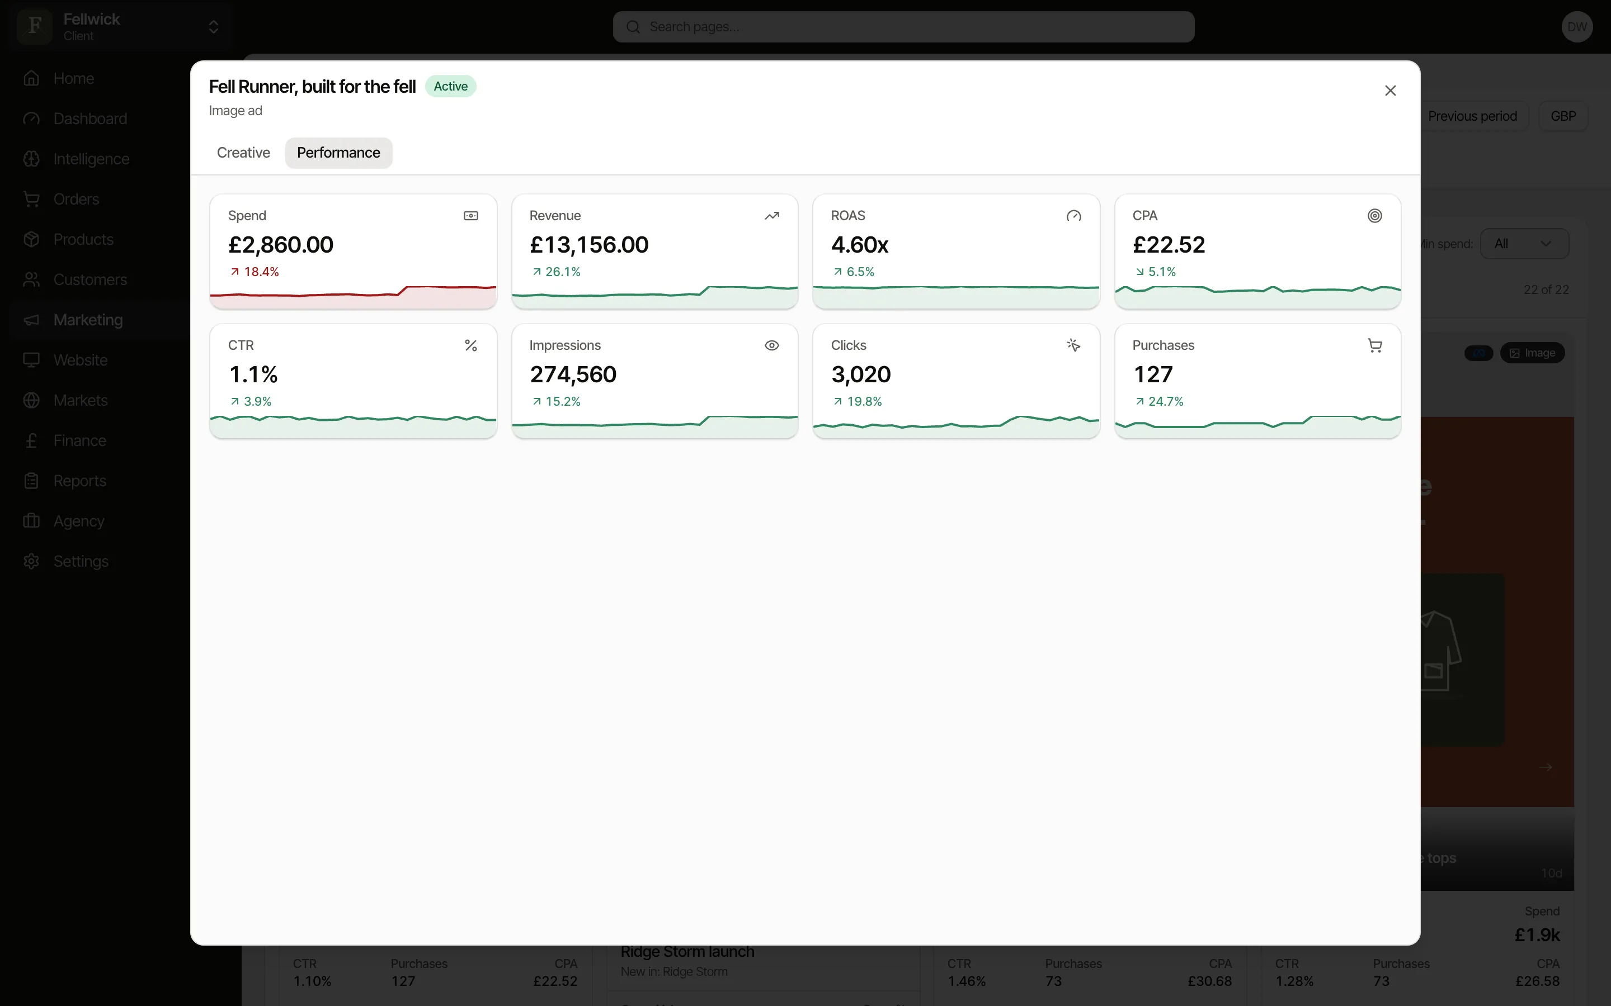This screenshot has height=1006, width=1611.
Task: Click the Products box icon in sidebar
Action: 31,240
